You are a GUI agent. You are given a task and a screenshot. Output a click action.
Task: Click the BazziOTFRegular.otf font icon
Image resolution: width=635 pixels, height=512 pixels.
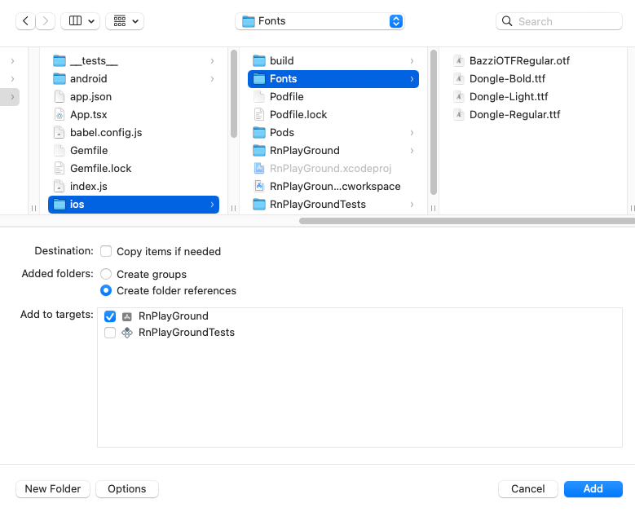459,61
